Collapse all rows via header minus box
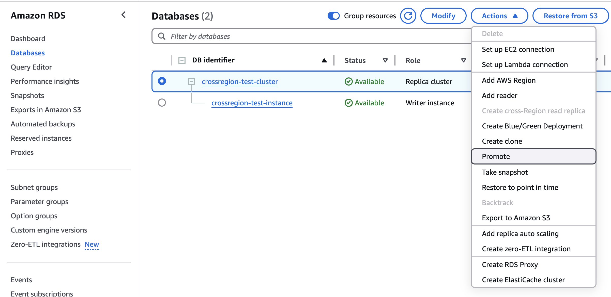The width and height of the screenshot is (611, 297). point(182,60)
